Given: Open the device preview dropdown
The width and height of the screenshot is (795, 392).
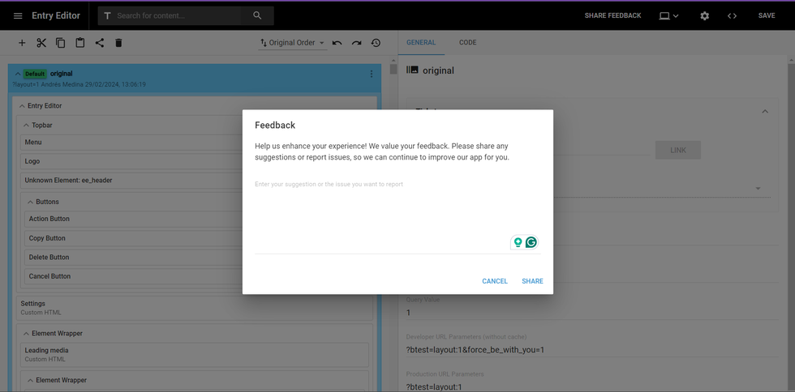Looking at the screenshot, I should (x=668, y=15).
